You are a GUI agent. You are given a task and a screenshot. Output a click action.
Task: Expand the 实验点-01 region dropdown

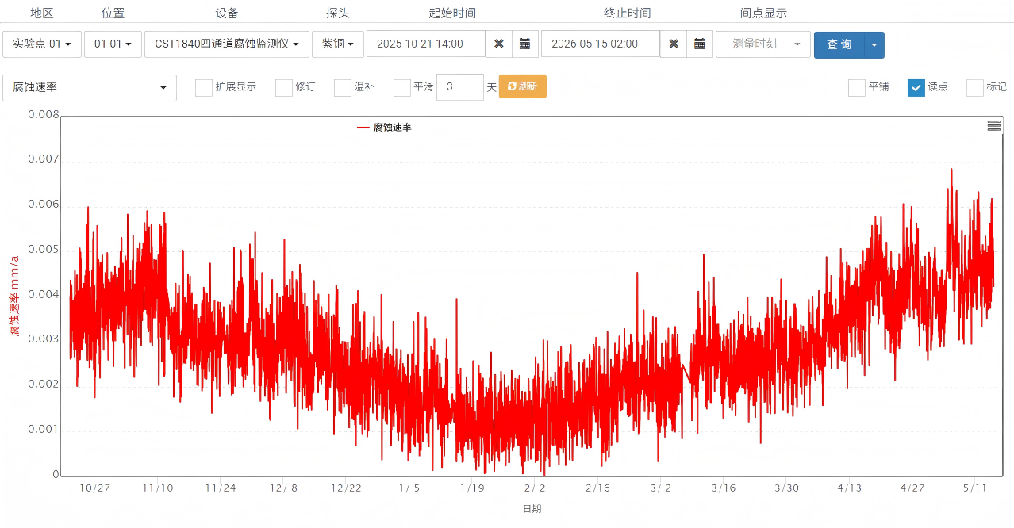pos(42,44)
